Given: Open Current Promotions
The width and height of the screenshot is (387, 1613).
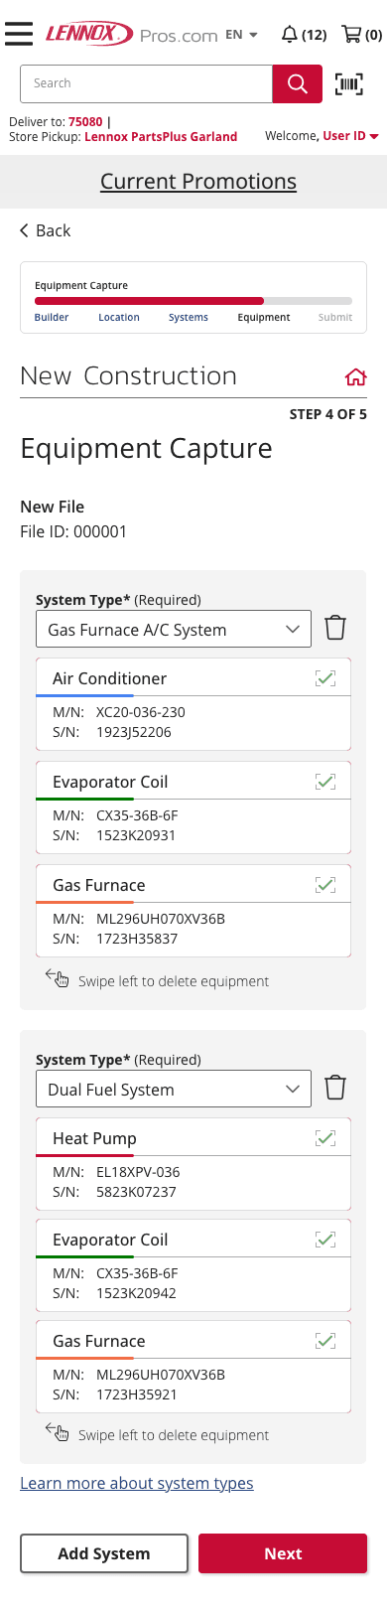Looking at the screenshot, I should 198,181.
